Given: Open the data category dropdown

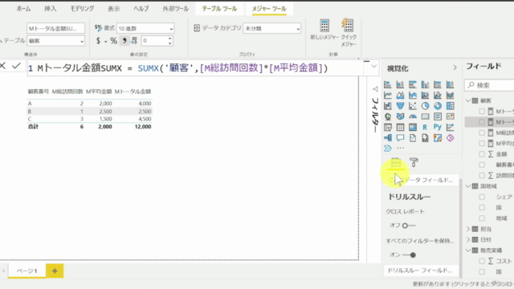Looking at the screenshot, I should point(271,29).
